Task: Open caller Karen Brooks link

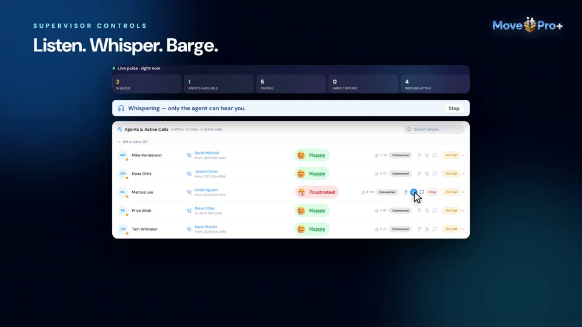Action: (206, 226)
